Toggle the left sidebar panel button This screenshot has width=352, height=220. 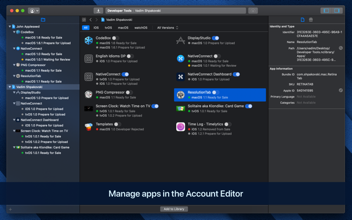pyautogui.click(x=326, y=10)
